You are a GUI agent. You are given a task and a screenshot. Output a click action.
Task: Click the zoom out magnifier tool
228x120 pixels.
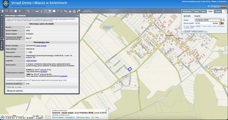(11, 11)
